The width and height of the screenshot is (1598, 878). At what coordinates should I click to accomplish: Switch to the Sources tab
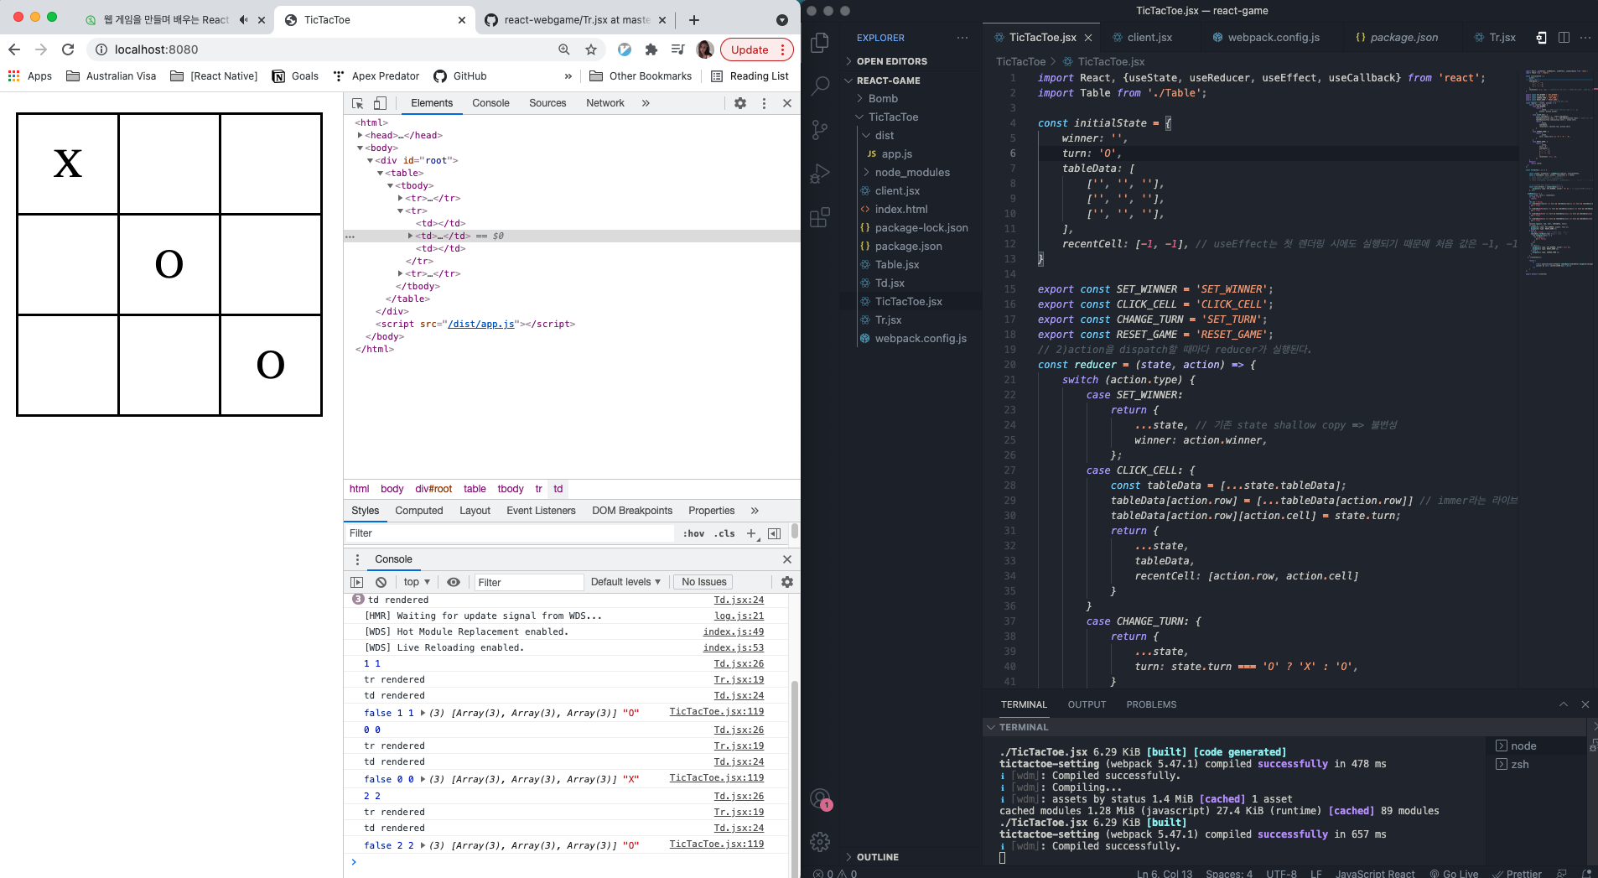point(547,103)
